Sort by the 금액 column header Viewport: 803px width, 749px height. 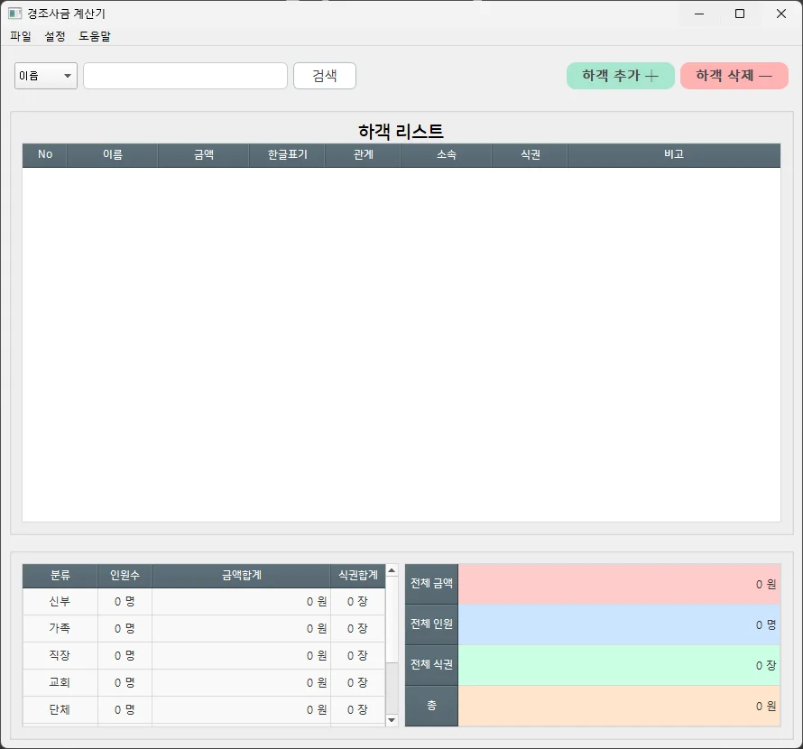[203, 154]
